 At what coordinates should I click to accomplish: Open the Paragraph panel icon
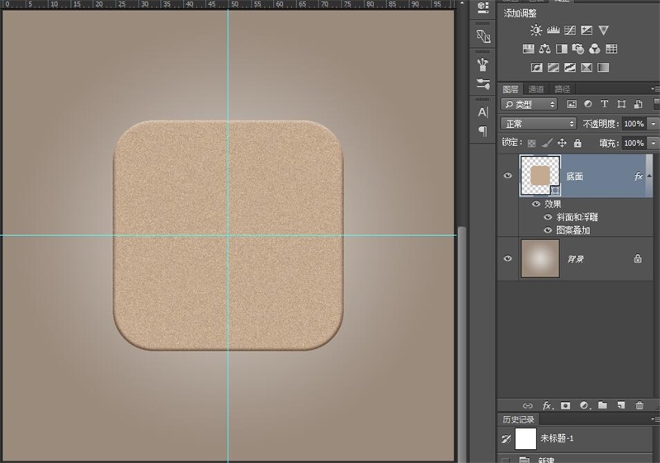tap(483, 131)
